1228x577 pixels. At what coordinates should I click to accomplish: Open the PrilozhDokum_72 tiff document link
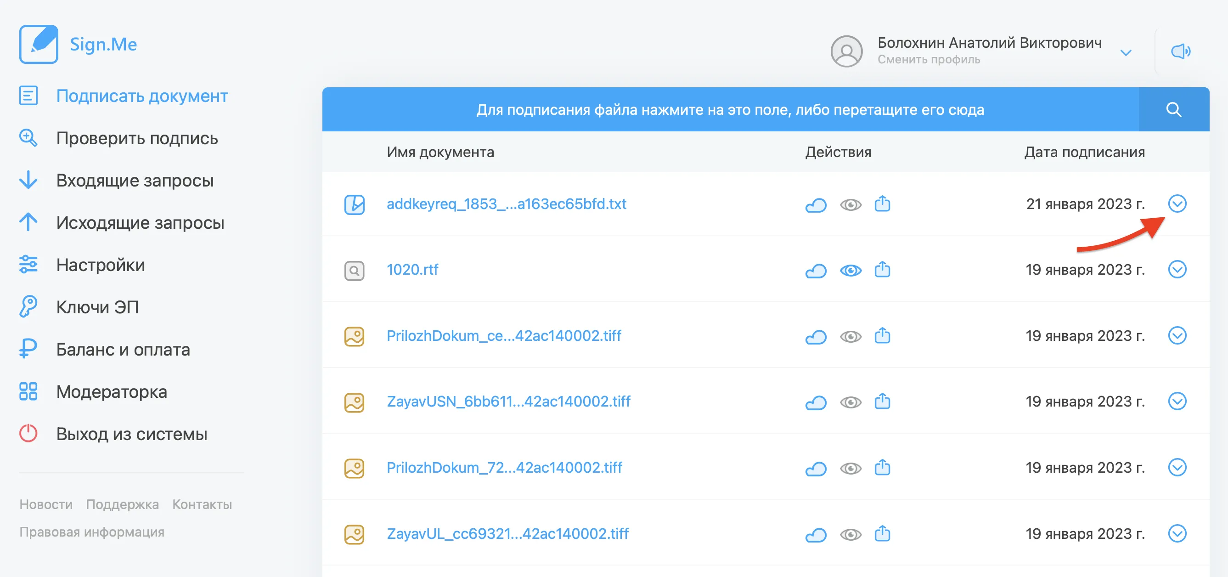pyautogui.click(x=504, y=468)
